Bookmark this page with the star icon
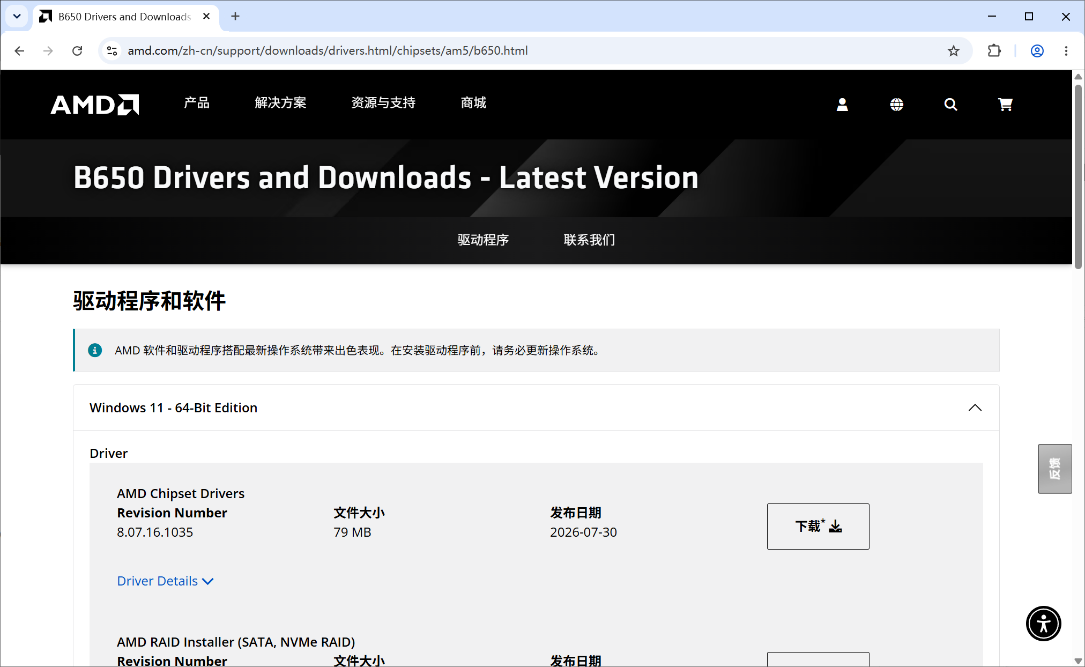 point(953,51)
